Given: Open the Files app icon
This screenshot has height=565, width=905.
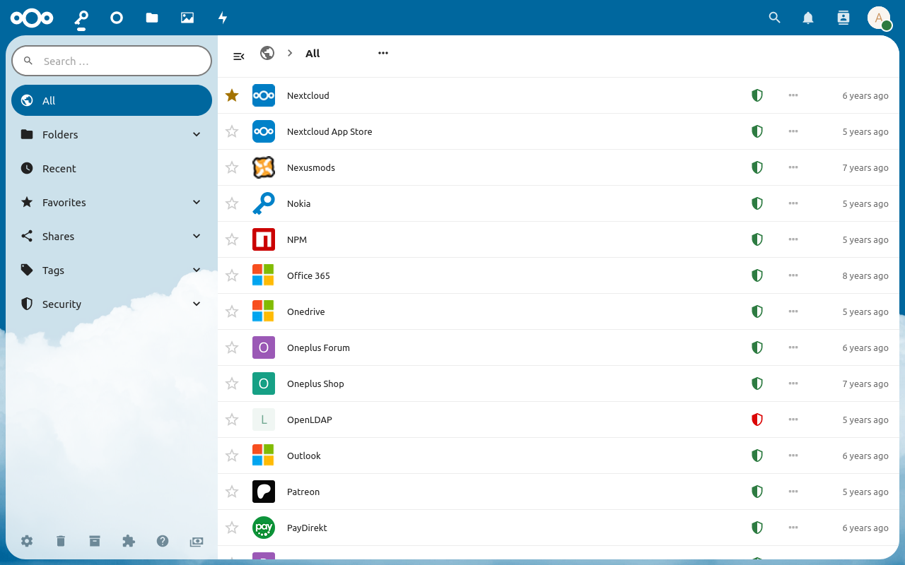Looking at the screenshot, I should coord(152,18).
